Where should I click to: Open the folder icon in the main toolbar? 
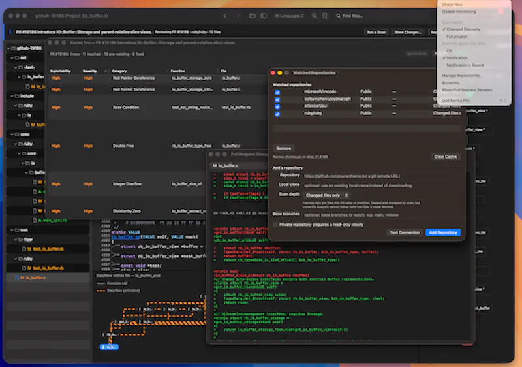253,16
